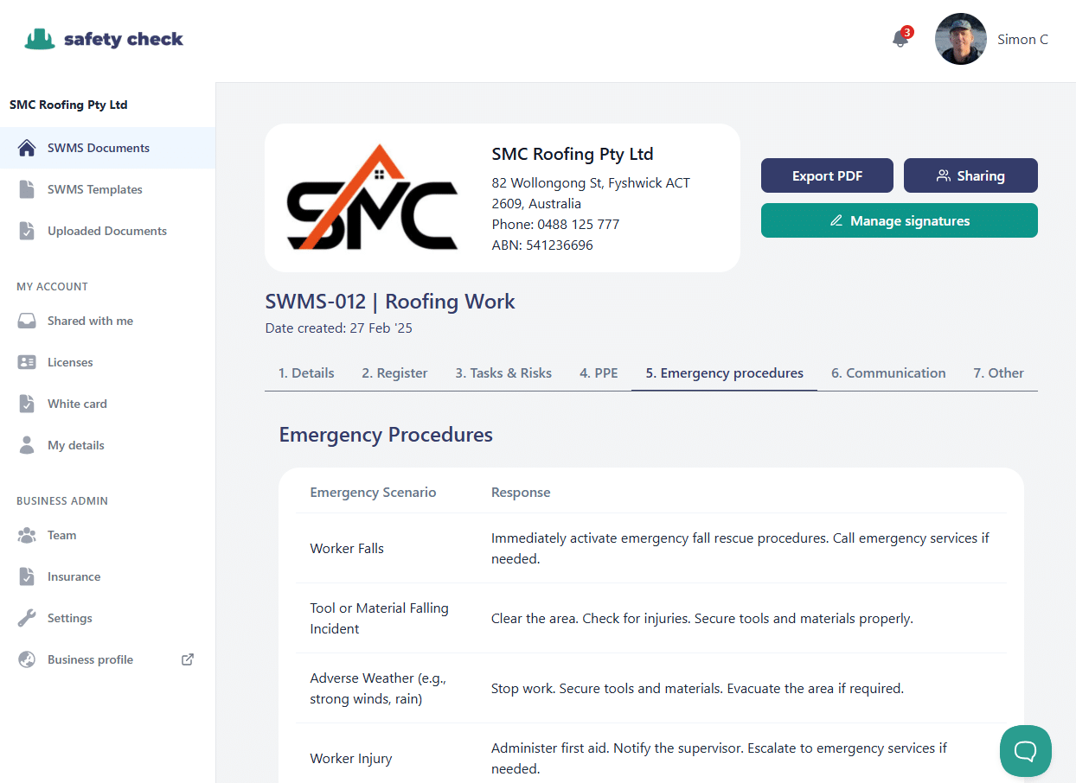Open Settings via the wrench icon
1076x783 pixels.
pyautogui.click(x=28, y=618)
